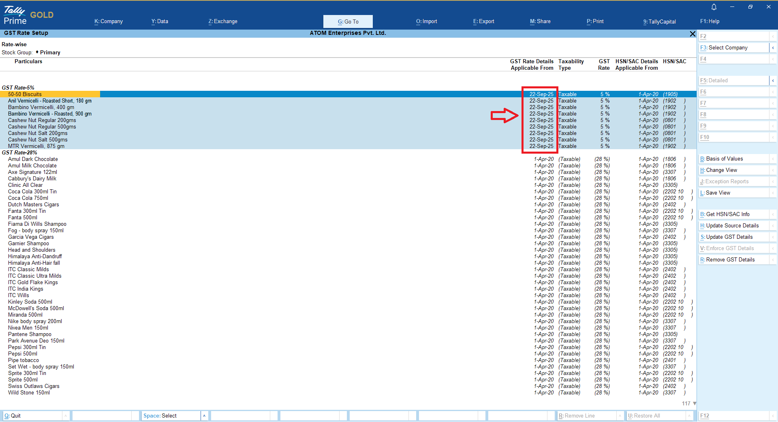Click Q: Quit in the bottom bar
This screenshot has width=778, height=422.
pyautogui.click(x=13, y=416)
